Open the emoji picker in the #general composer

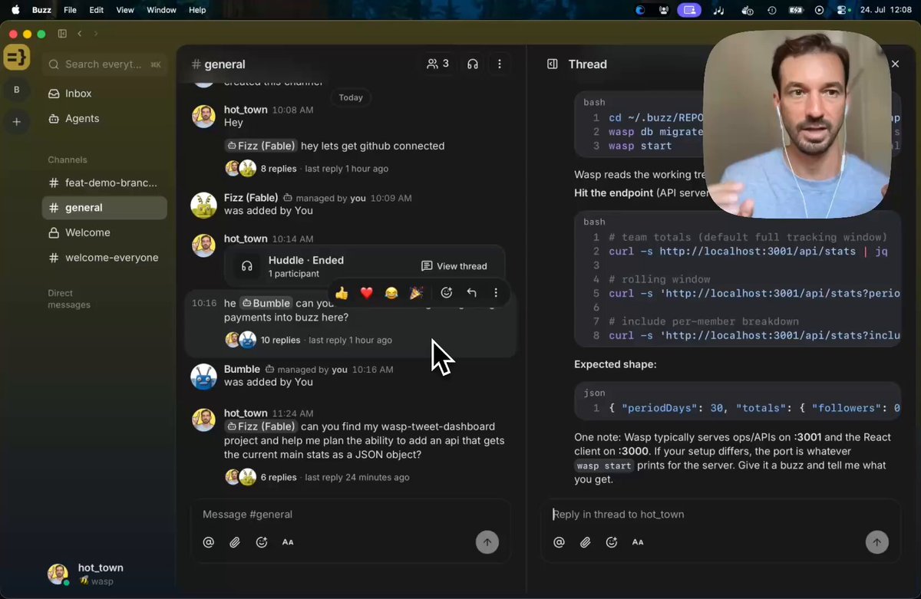pyautogui.click(x=262, y=542)
